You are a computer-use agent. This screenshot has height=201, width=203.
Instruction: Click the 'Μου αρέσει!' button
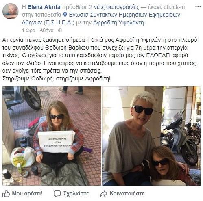(x=27, y=194)
